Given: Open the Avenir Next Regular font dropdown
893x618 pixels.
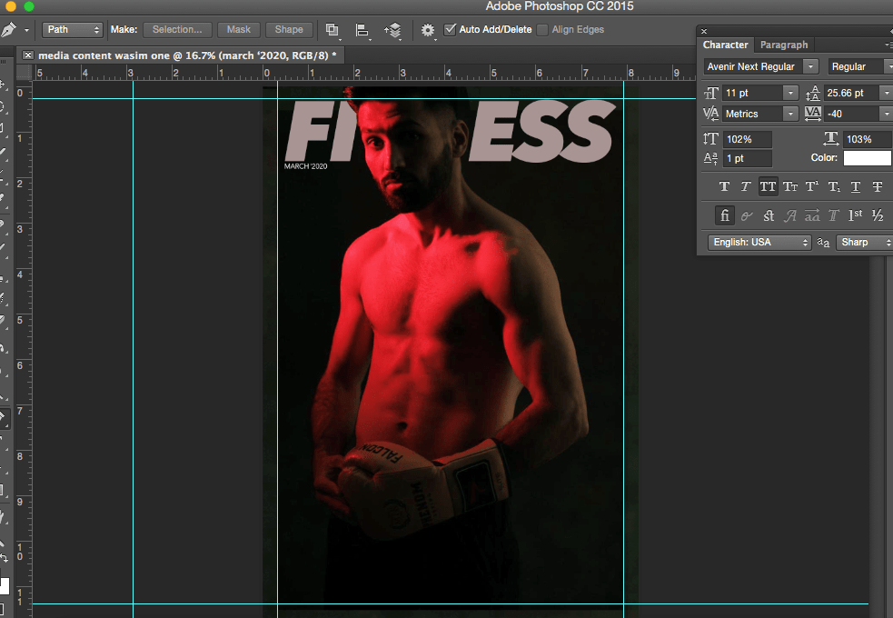Looking at the screenshot, I should coord(761,66).
